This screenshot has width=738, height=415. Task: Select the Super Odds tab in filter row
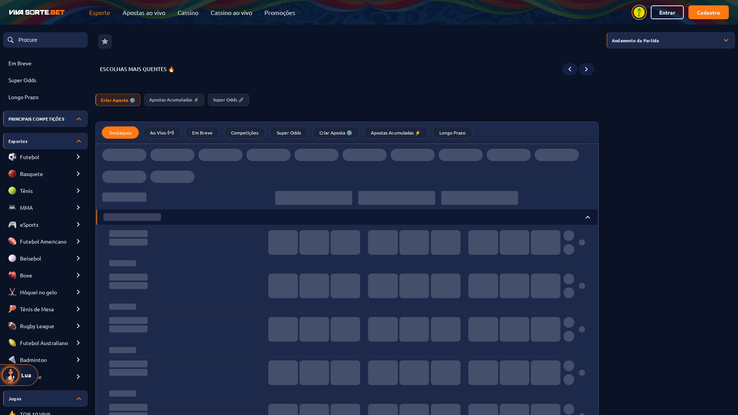pyautogui.click(x=289, y=133)
